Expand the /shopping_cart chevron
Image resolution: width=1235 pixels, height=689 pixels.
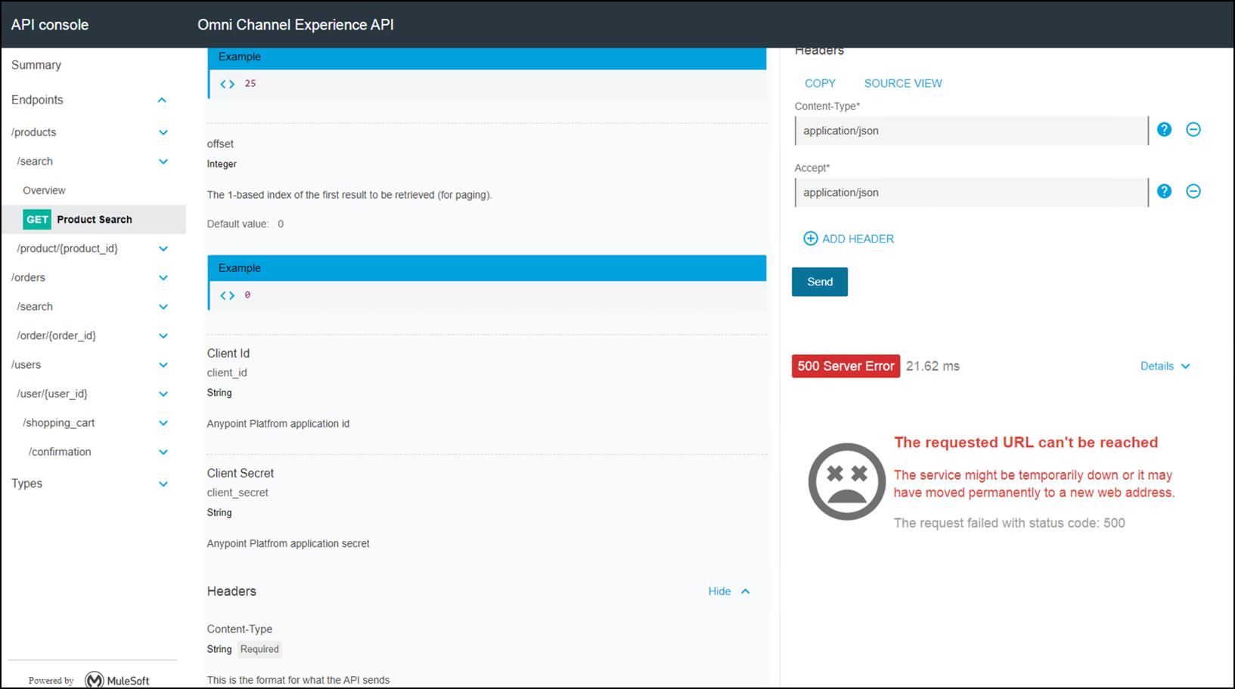tap(163, 423)
